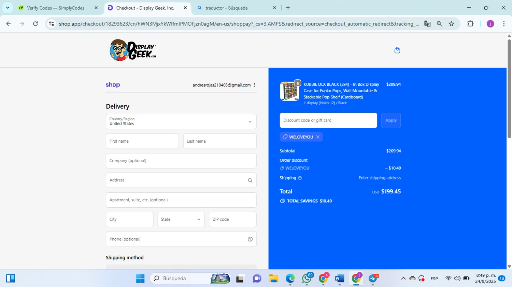Open the shopping bag cart icon
The height and width of the screenshot is (287, 512).
397,50
